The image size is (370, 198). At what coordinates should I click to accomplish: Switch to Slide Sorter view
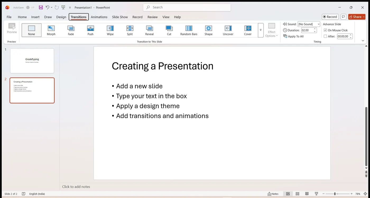(297, 194)
